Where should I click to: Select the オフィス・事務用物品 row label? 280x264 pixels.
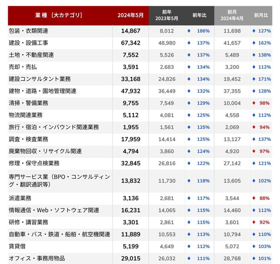pyautogui.click(x=37, y=258)
